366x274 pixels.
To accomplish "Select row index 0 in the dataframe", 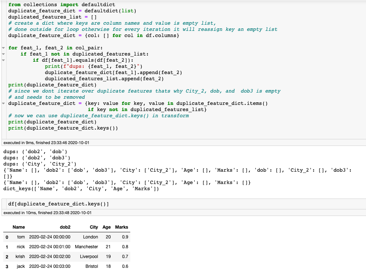I will click(7, 237).
